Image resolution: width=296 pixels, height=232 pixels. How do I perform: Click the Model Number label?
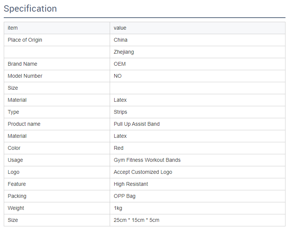[x=25, y=76]
